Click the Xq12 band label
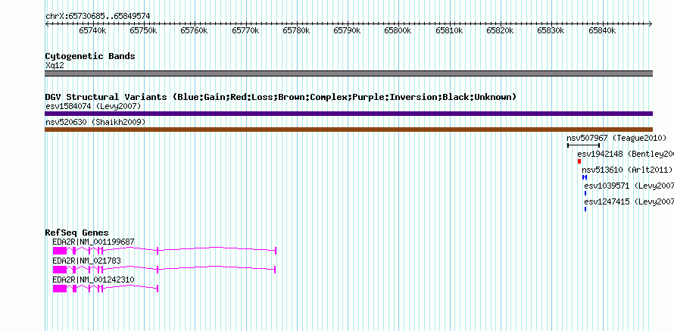The height and width of the screenshot is (331, 674). coord(55,65)
